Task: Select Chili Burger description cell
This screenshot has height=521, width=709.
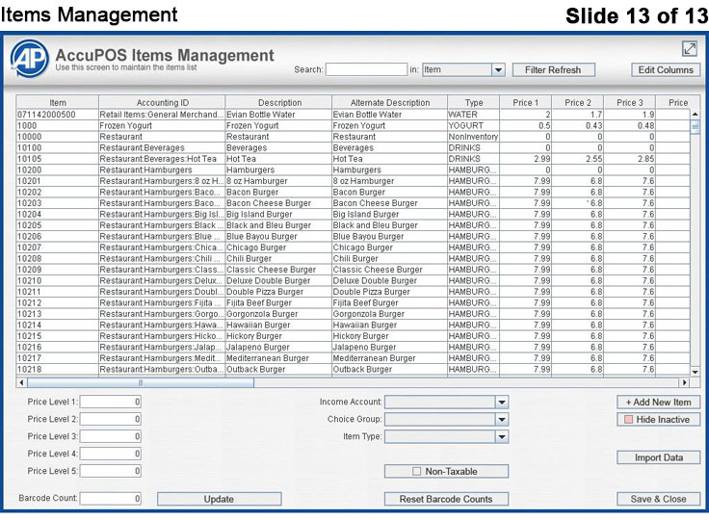Action: tap(278, 258)
